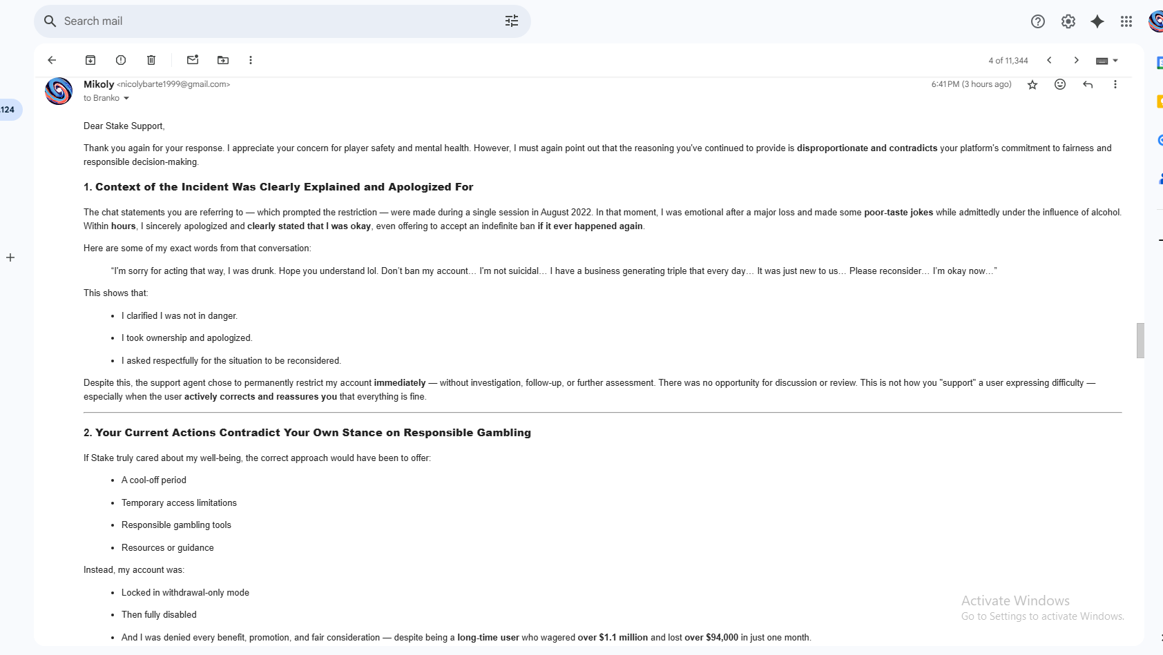Open input tools keyboard dropdown
Viewport: 1163px width, 655px height.
click(1107, 61)
